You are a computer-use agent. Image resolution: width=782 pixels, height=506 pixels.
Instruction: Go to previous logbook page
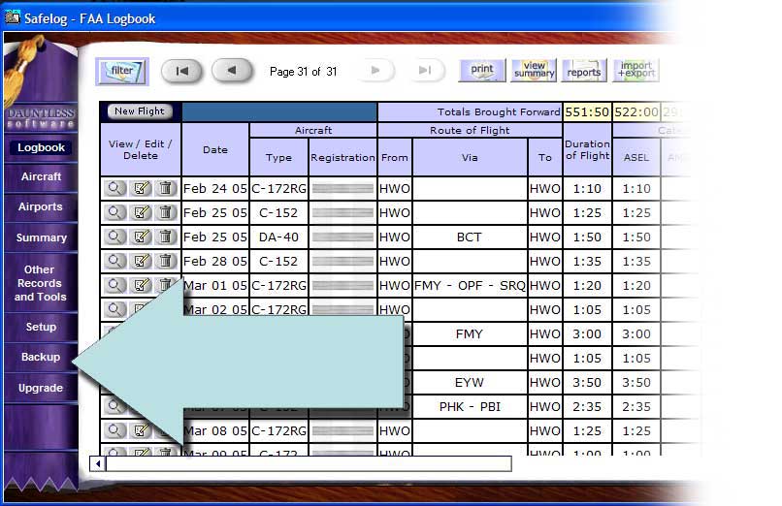[232, 71]
